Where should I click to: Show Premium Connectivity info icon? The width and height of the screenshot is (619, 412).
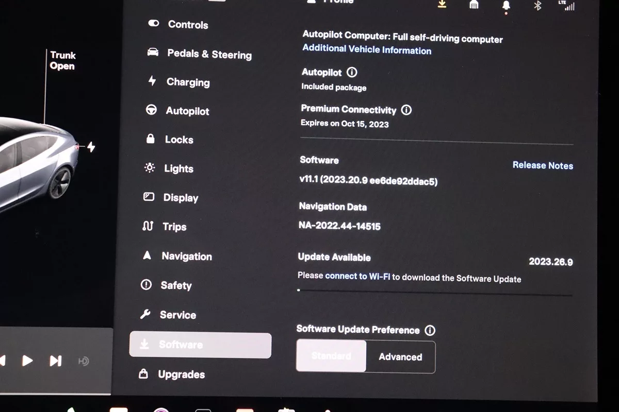click(x=406, y=110)
